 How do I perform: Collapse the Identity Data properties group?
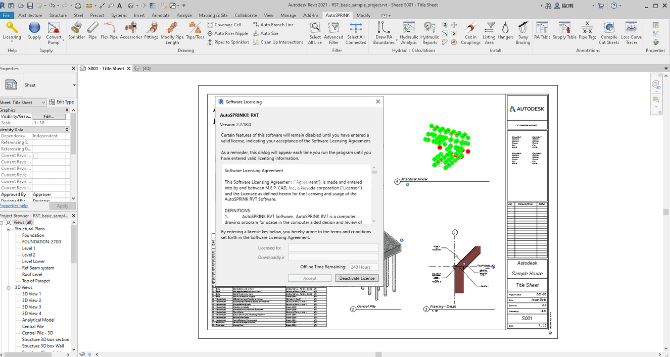(67, 130)
